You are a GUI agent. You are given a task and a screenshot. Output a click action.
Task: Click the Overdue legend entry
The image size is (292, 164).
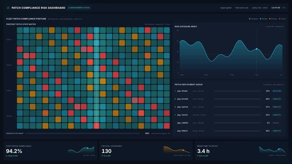(x=273, y=19)
